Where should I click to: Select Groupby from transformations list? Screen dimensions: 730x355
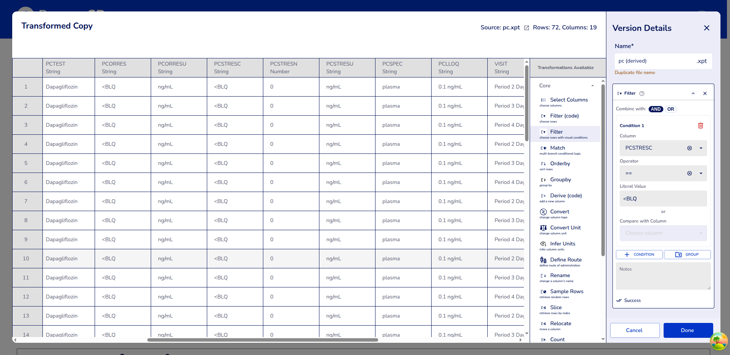pos(560,180)
